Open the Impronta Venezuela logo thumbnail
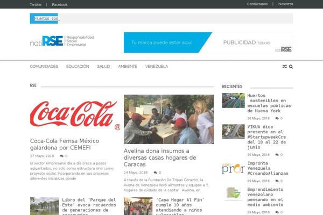The image size is (323, 215). 234,168
